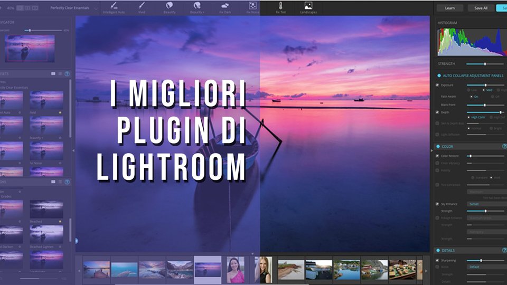
Task: Select the Fix Tint thermometer icon
Action: pyautogui.click(x=280, y=5)
